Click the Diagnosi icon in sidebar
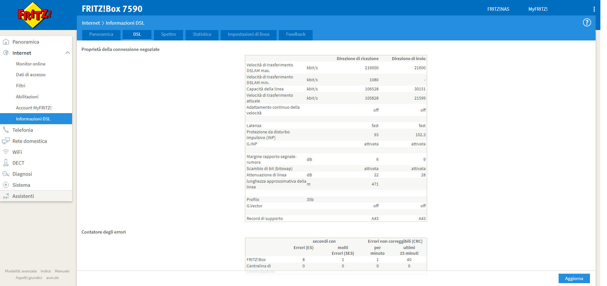 (x=6, y=174)
